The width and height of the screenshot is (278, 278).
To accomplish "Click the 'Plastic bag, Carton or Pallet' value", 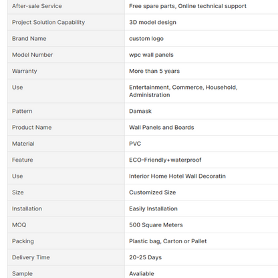I will pyautogui.click(x=168, y=241).
